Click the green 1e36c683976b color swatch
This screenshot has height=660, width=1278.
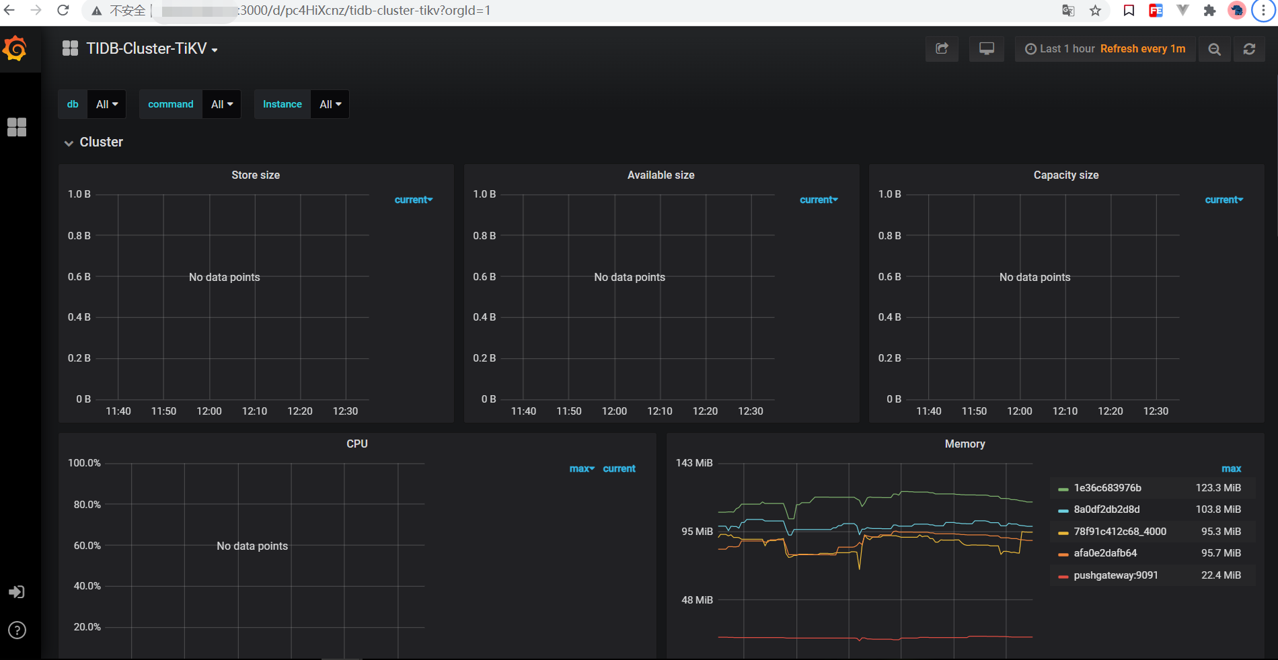pos(1063,489)
